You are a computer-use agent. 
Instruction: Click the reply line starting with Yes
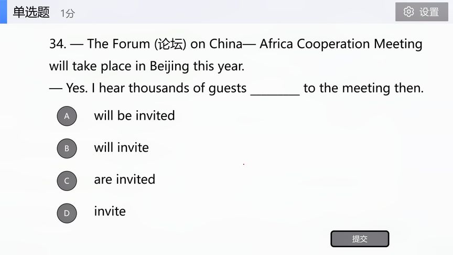[x=236, y=88]
